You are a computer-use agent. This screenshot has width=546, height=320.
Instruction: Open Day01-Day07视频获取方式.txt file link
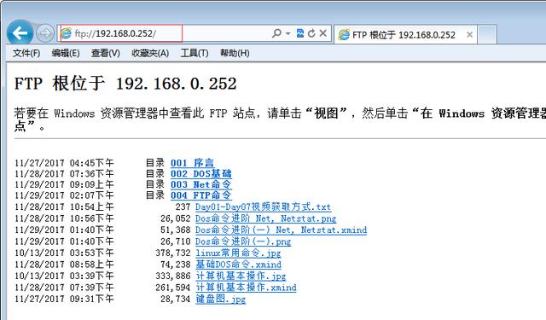pyautogui.click(x=263, y=207)
